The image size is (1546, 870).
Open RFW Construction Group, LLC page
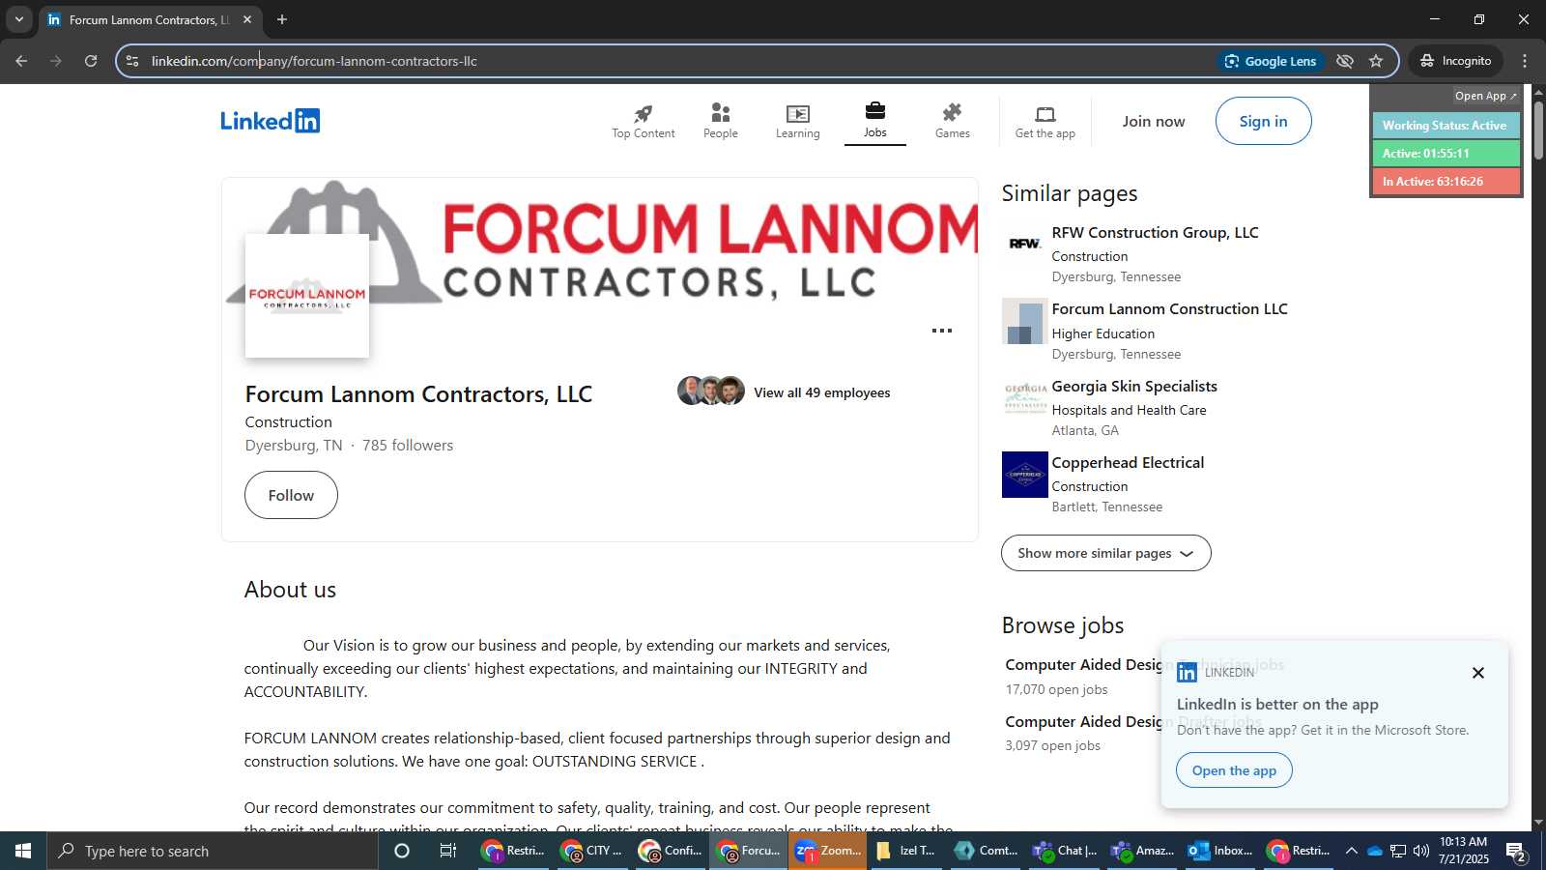(1155, 232)
